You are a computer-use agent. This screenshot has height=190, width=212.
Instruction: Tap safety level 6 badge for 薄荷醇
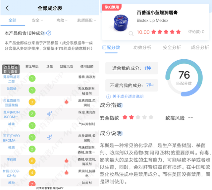(x=32, y=161)
